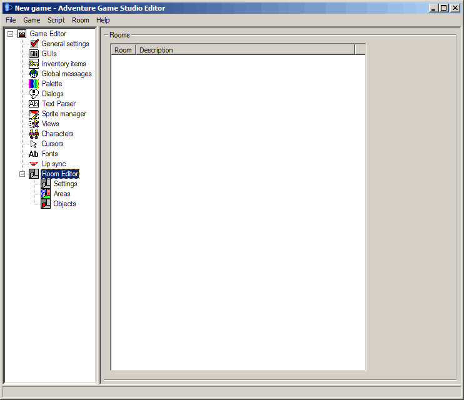Screen dimensions: 464x400
Task: Click the room Objects icon
Action: [x=46, y=204]
